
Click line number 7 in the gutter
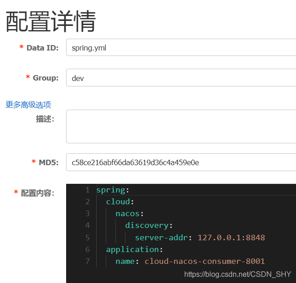(88, 261)
